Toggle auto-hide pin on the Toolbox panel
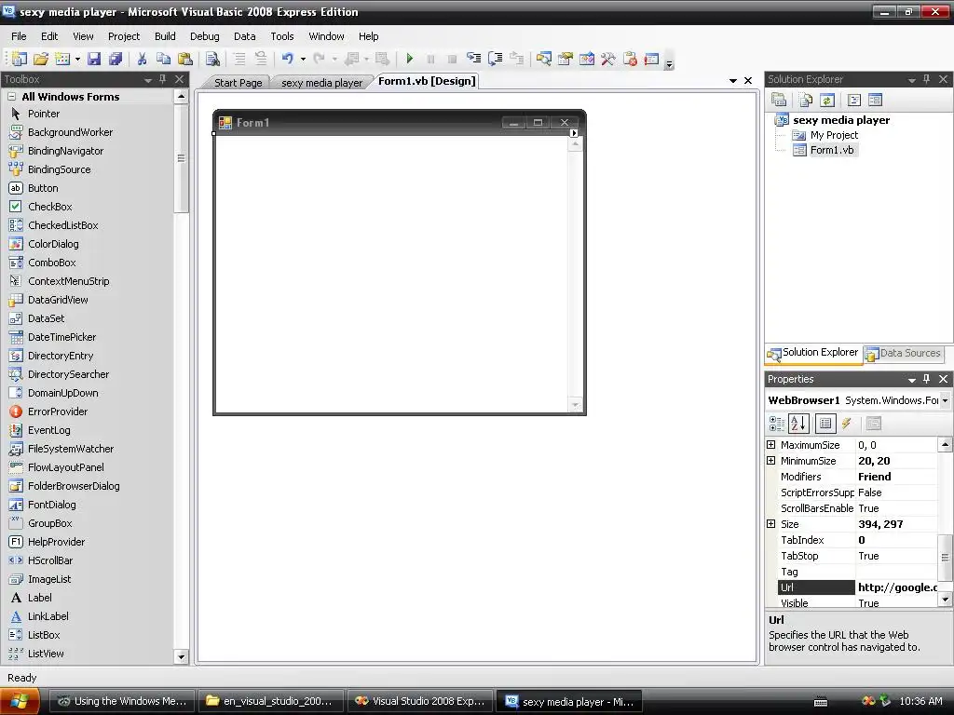Image resolution: width=954 pixels, height=715 pixels. pos(162,79)
